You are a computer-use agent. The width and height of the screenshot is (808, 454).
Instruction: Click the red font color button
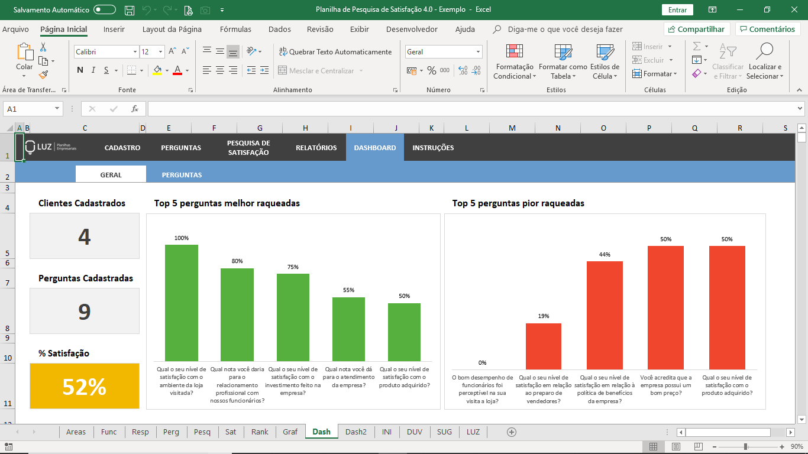click(x=177, y=70)
